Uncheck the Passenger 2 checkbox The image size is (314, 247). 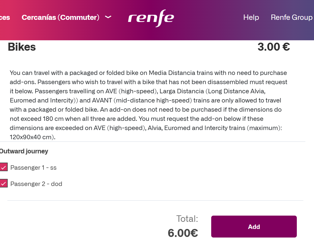[4, 183]
